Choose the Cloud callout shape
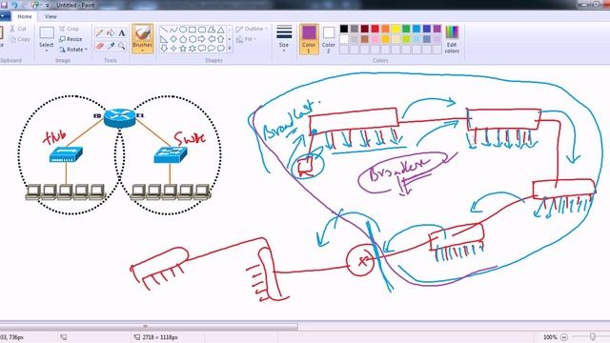This screenshot has height=343, width=610. [220, 49]
